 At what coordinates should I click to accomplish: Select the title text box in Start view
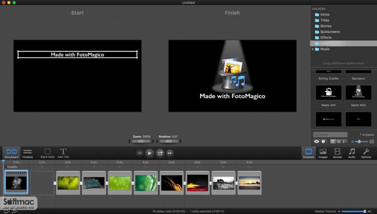click(77, 55)
